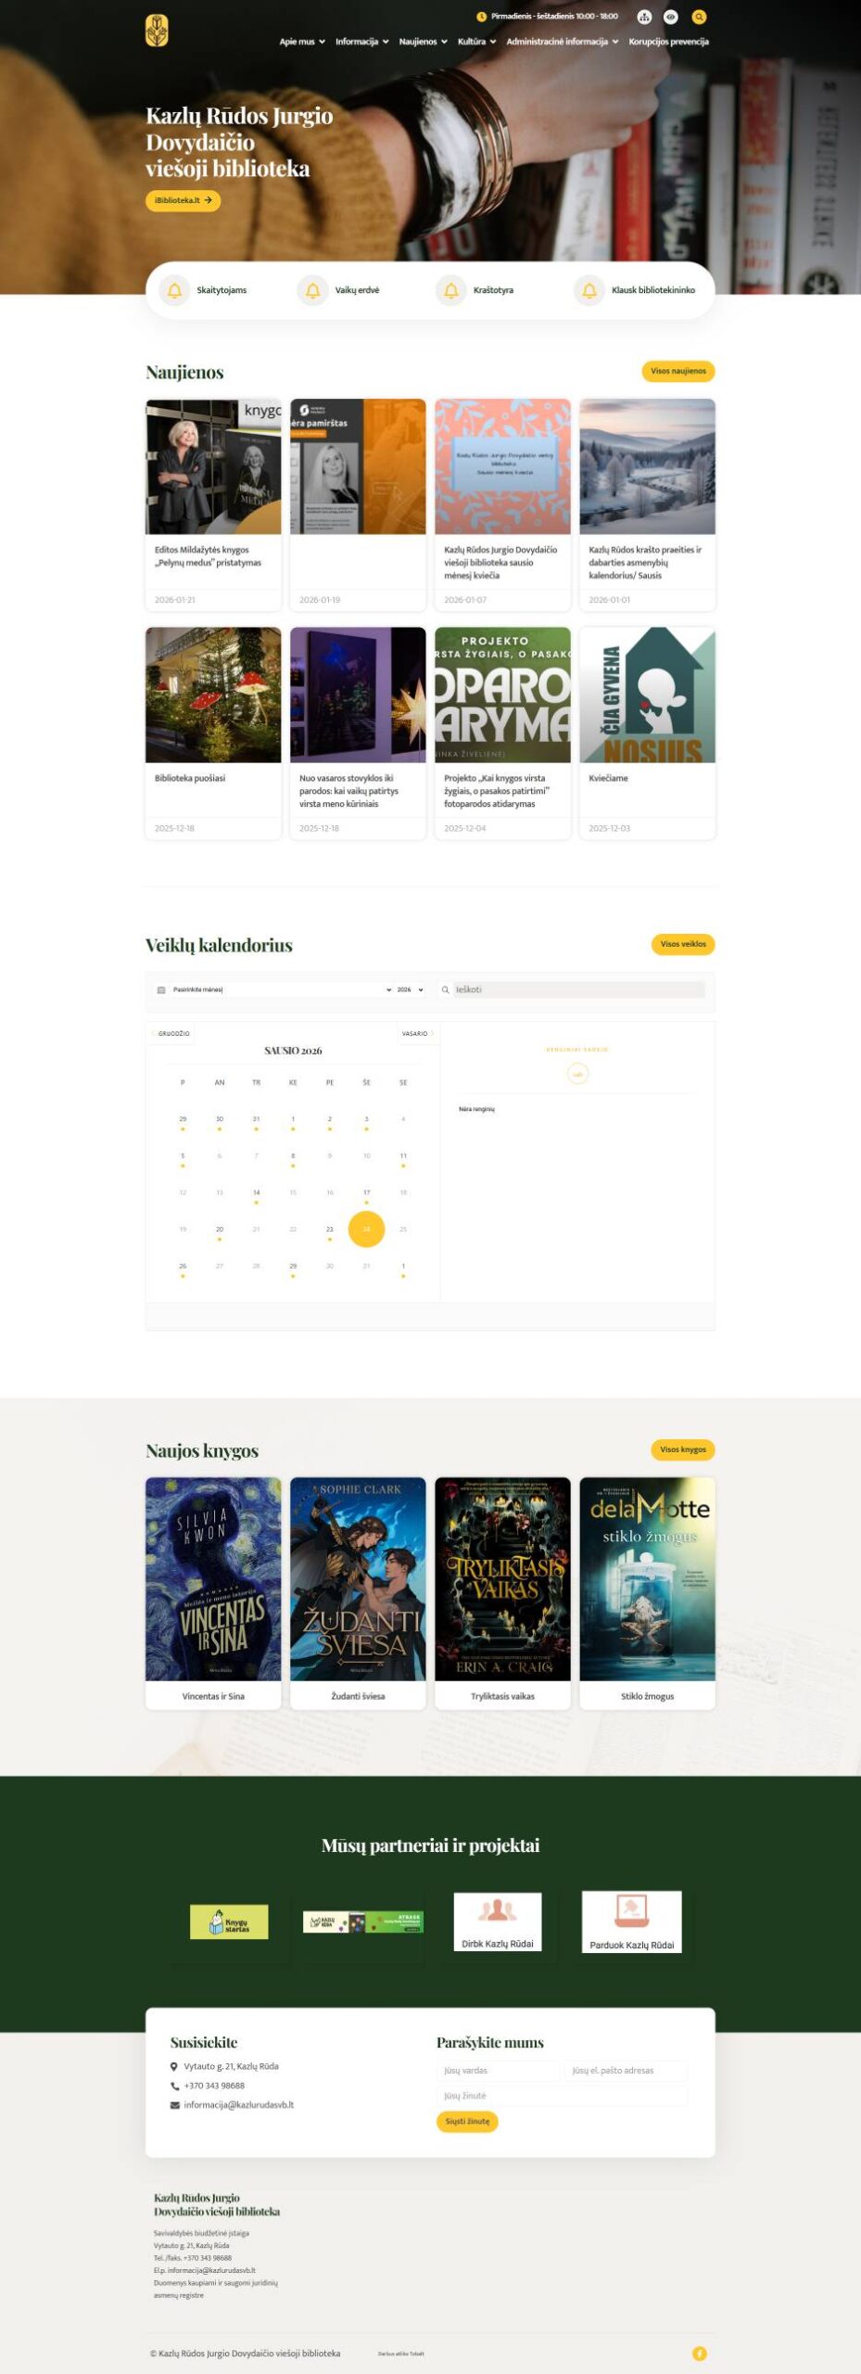Click the library logo in the header

(x=157, y=31)
